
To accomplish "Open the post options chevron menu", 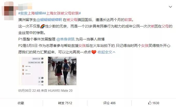I will [170, 7].
